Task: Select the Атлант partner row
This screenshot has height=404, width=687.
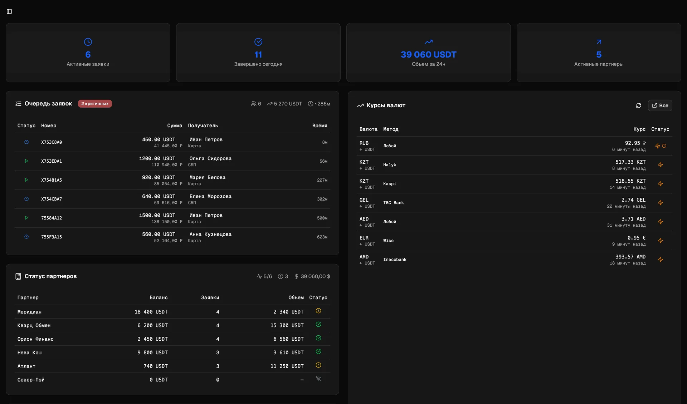Action: point(172,366)
